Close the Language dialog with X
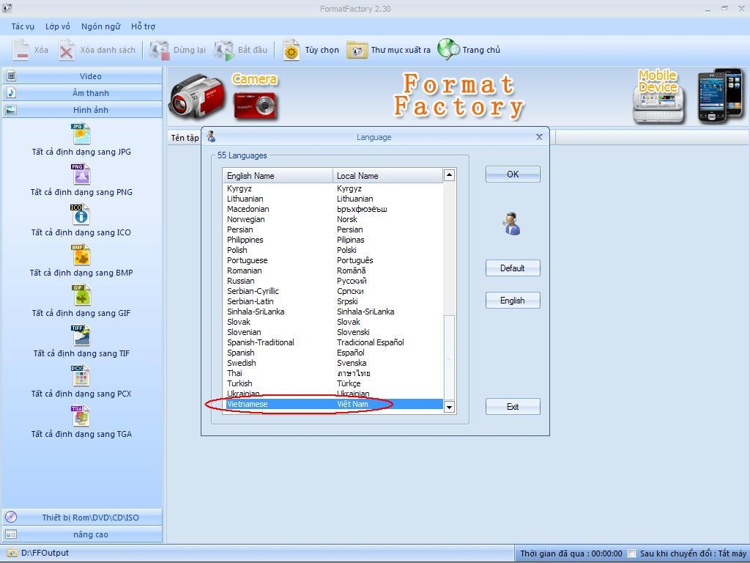Image resolution: width=750 pixels, height=563 pixels. [x=539, y=137]
